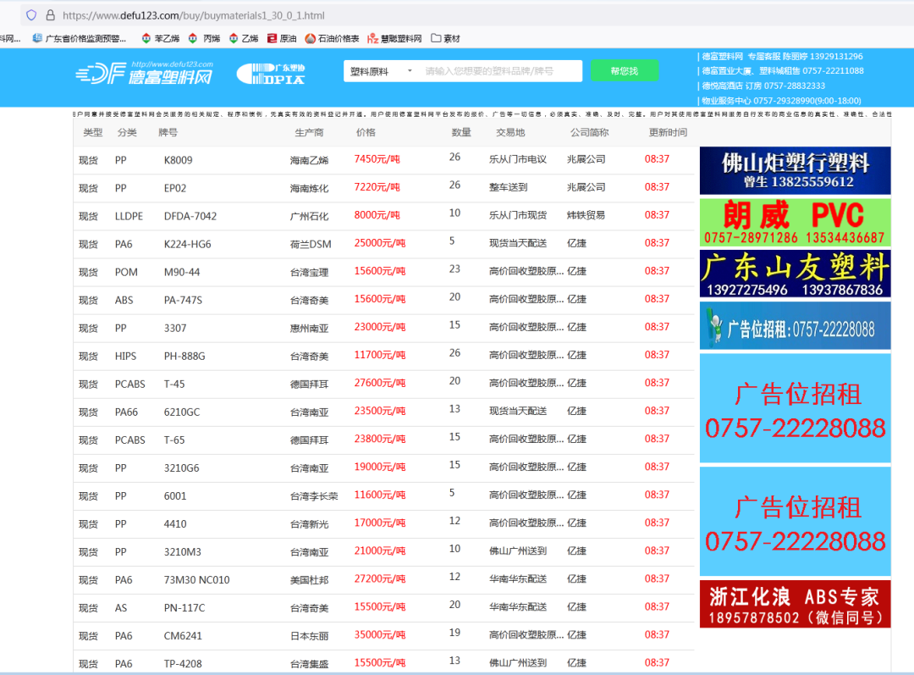Select the K8009 grade cell
The image size is (914, 675).
tap(179, 160)
